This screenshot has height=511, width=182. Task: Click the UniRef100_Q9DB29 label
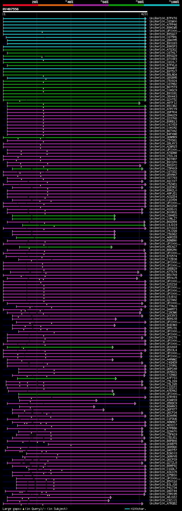163,269
